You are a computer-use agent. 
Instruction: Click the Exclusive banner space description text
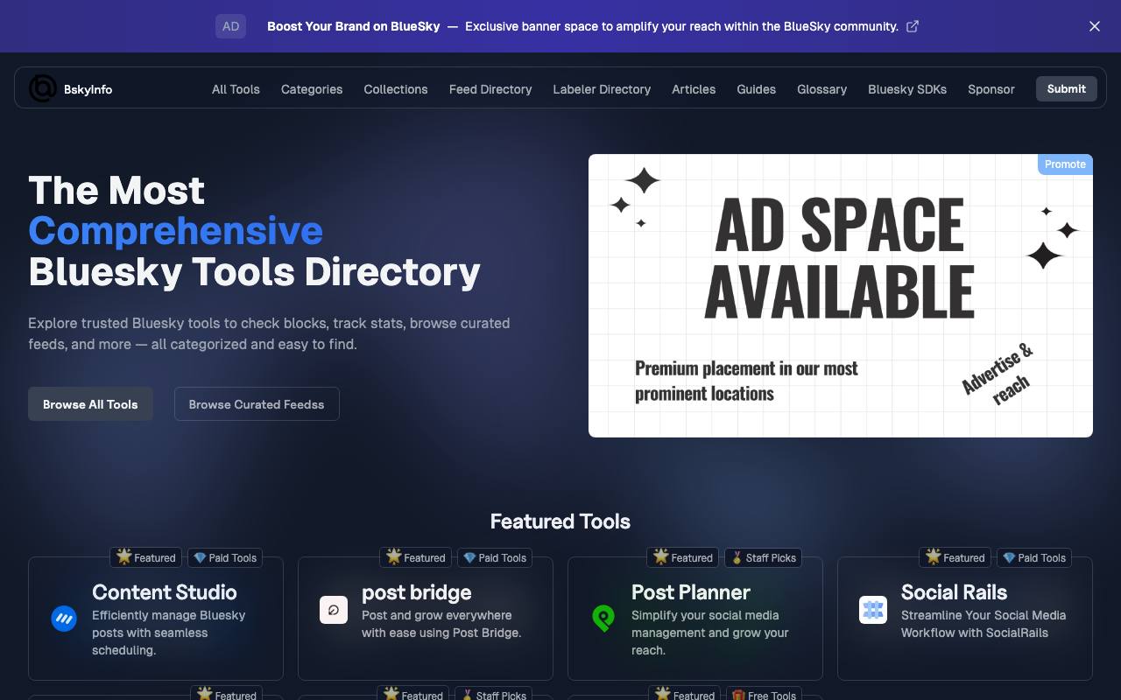tap(681, 26)
